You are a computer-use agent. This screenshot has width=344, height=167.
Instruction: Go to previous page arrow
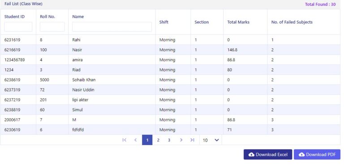click(136, 140)
